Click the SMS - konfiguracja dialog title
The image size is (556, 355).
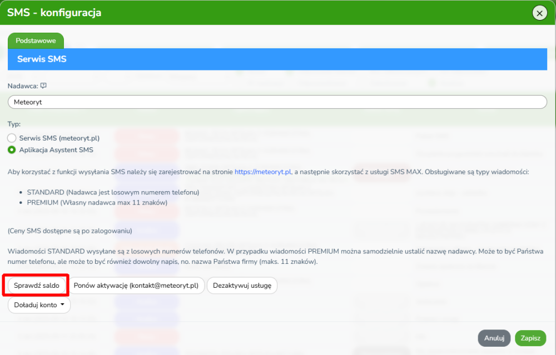(54, 12)
